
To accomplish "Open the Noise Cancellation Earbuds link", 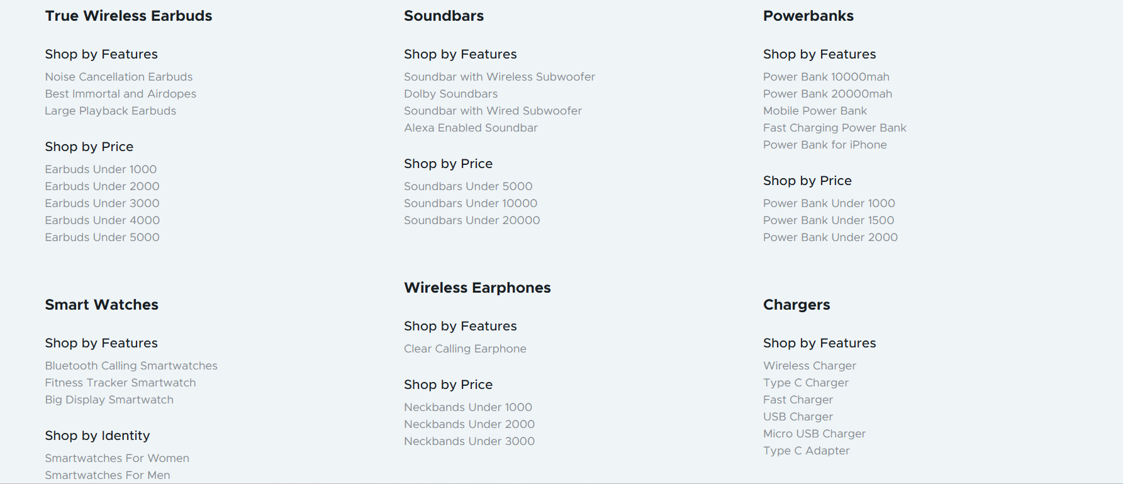I will pos(119,77).
